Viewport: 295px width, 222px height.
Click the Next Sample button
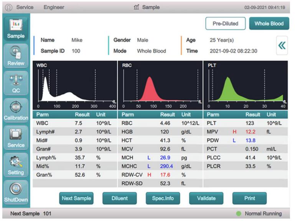tap(76, 198)
